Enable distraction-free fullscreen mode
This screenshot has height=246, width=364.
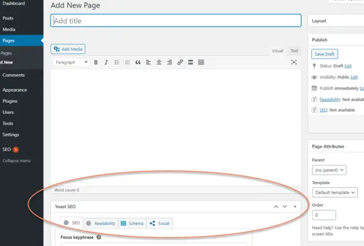(294, 62)
